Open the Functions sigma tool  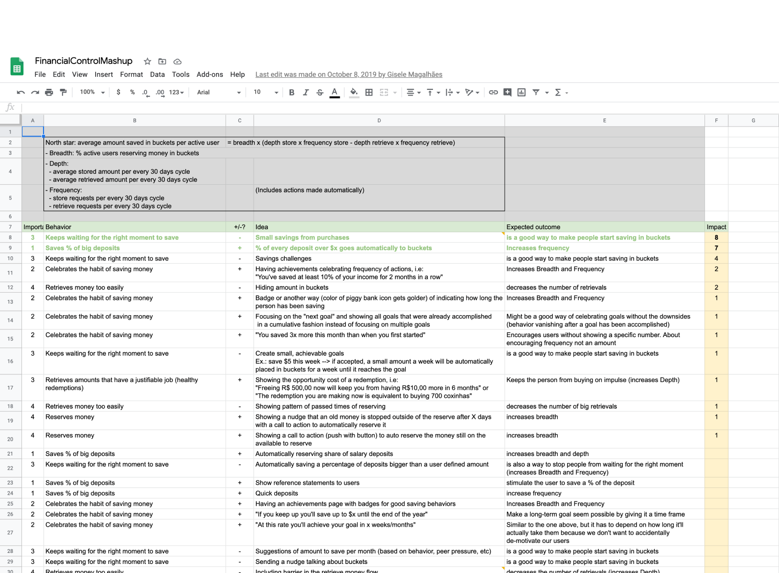click(558, 93)
